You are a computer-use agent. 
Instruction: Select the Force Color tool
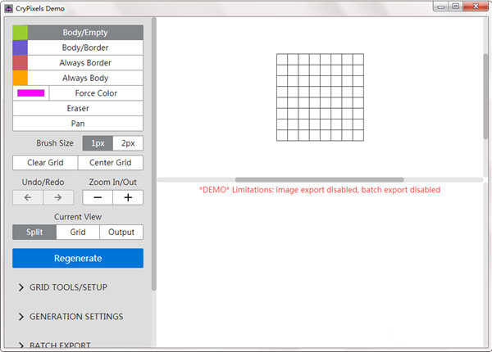pos(96,93)
